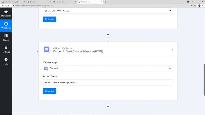Open the Help question-mark in the sidebar
The width and height of the screenshot is (205, 115).
click(x=6, y=62)
